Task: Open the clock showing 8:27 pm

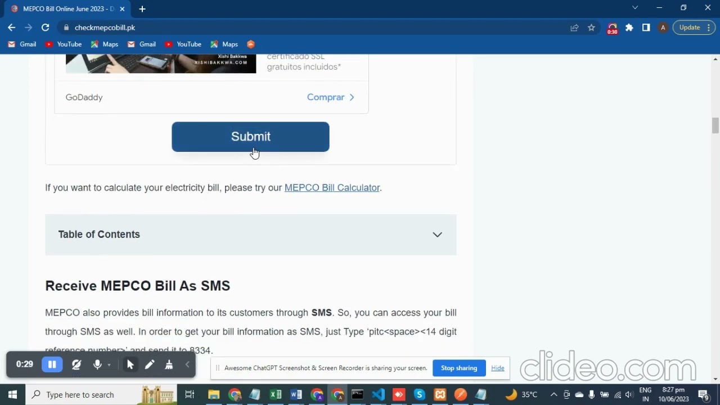Action: [x=673, y=394]
